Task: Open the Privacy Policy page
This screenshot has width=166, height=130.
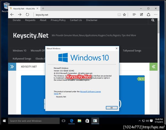Action: [58, 20]
